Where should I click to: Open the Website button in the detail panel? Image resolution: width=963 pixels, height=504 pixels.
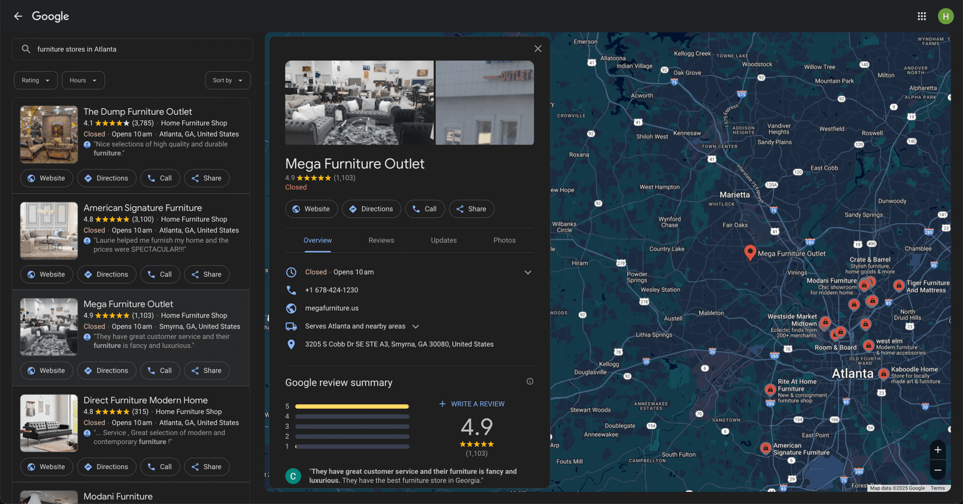tap(311, 209)
